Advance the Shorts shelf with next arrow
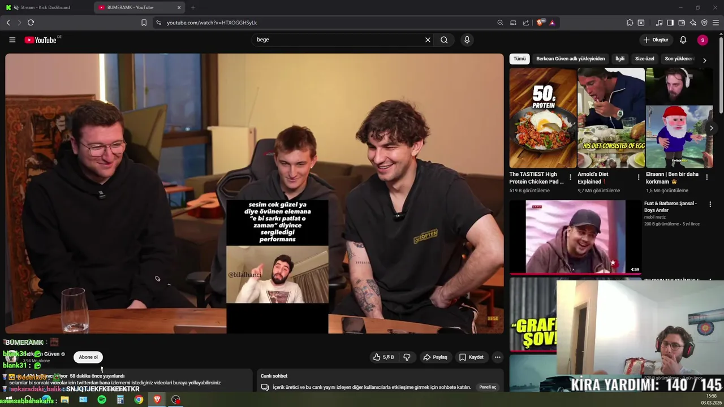Viewport: 724px width, 407px height. click(x=711, y=128)
